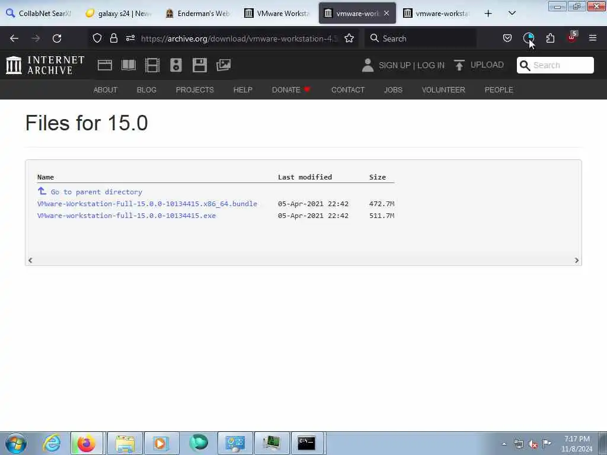Download the x86_64.bundle VMware file

[x=147, y=204]
